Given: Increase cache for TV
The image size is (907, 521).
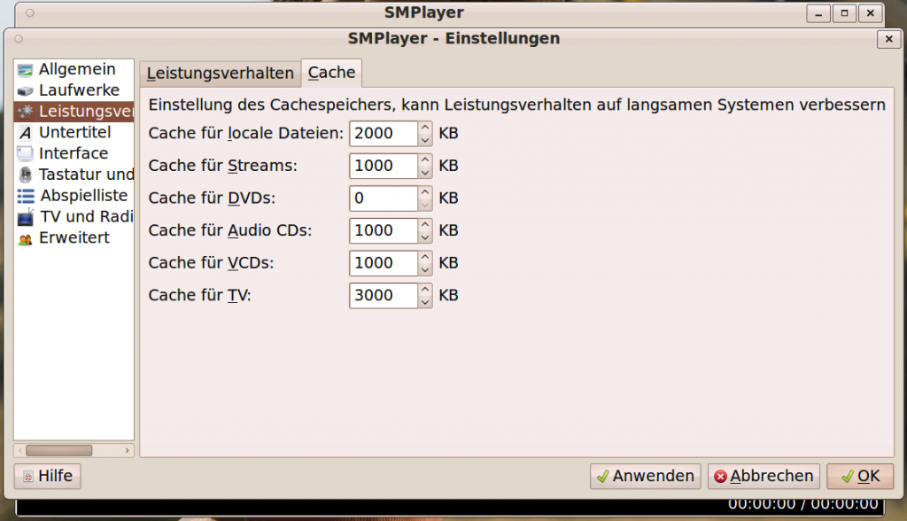Looking at the screenshot, I should pos(425,289).
